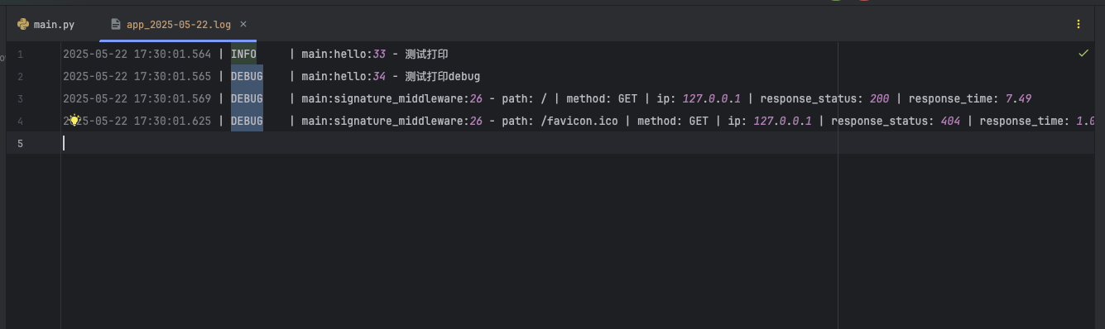Click response_status value 200

(x=879, y=99)
